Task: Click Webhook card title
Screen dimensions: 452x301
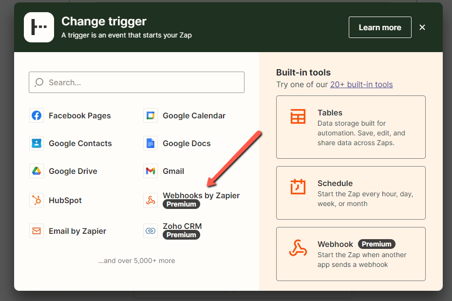Action: click(x=335, y=244)
